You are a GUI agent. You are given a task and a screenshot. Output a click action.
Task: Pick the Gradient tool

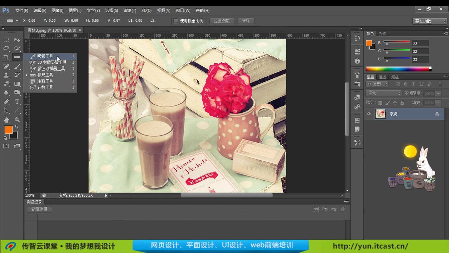coord(17,84)
